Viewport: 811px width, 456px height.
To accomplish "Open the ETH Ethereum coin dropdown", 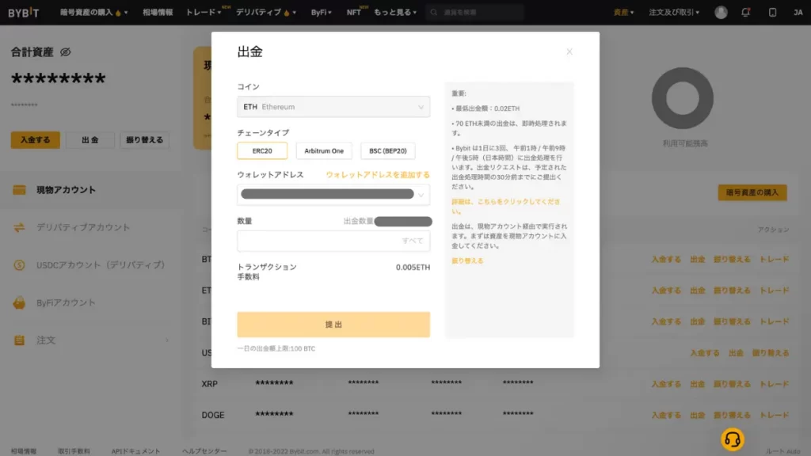I will coord(333,107).
